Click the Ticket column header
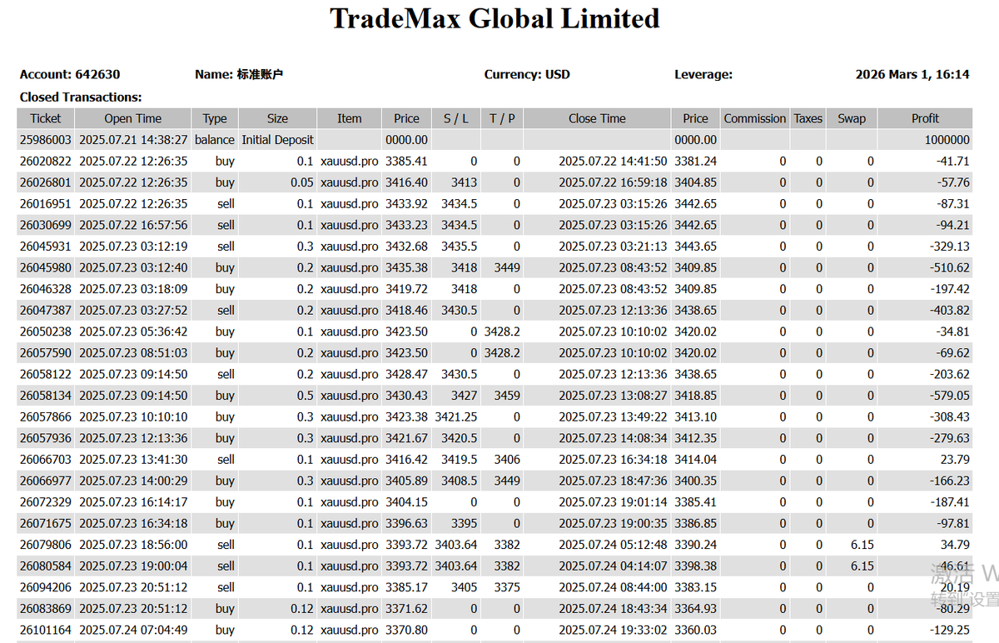Image resolution: width=999 pixels, height=643 pixels. 46,118
